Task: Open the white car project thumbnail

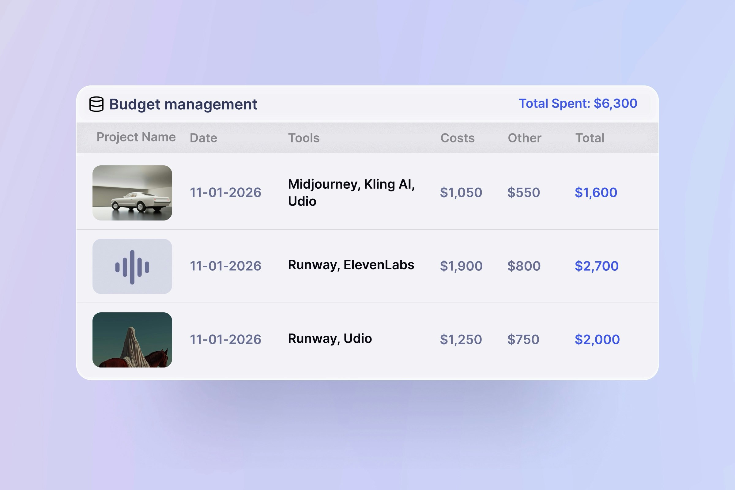Action: click(132, 193)
